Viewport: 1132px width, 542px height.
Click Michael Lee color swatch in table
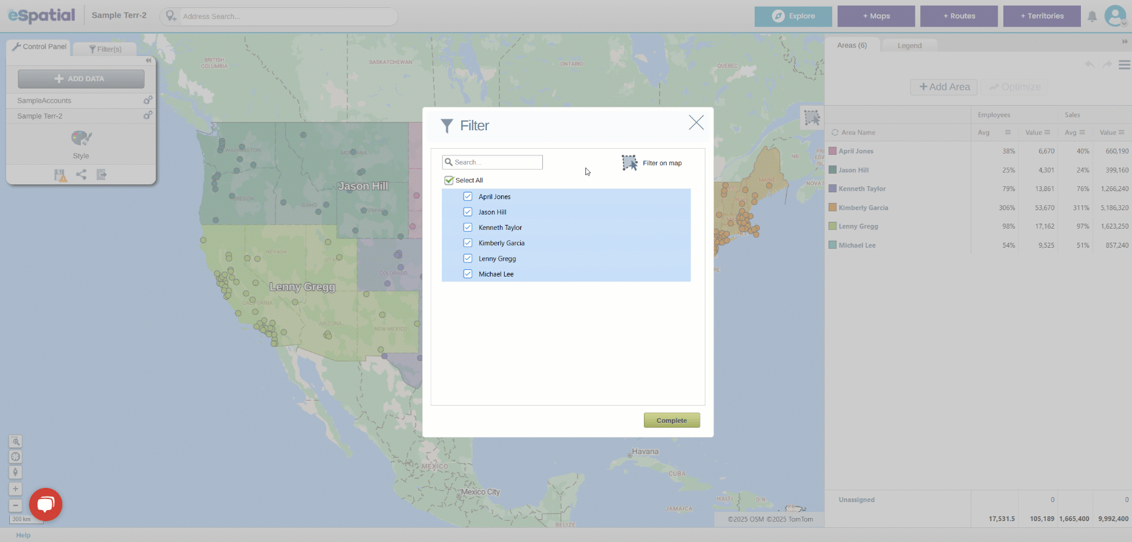pyautogui.click(x=832, y=245)
